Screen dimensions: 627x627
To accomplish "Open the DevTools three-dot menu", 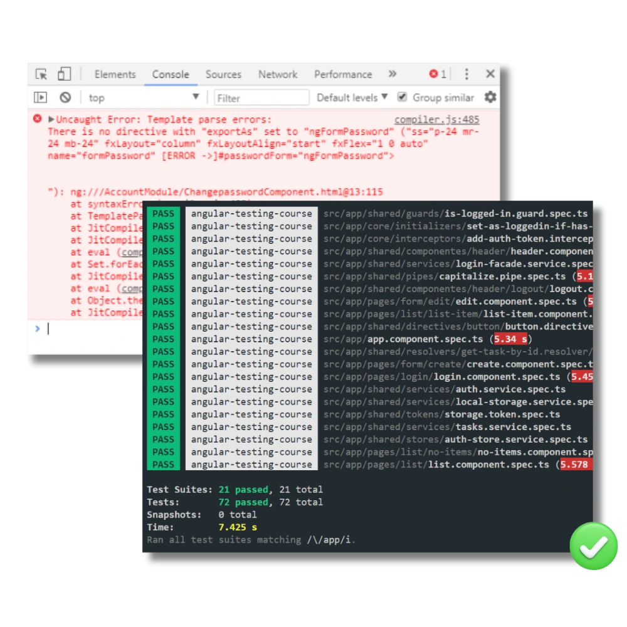I will (466, 74).
